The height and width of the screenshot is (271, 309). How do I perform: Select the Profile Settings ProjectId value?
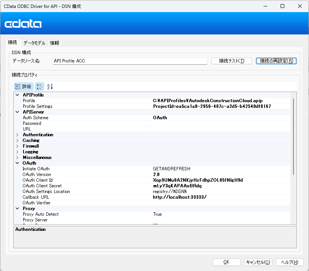(212, 106)
